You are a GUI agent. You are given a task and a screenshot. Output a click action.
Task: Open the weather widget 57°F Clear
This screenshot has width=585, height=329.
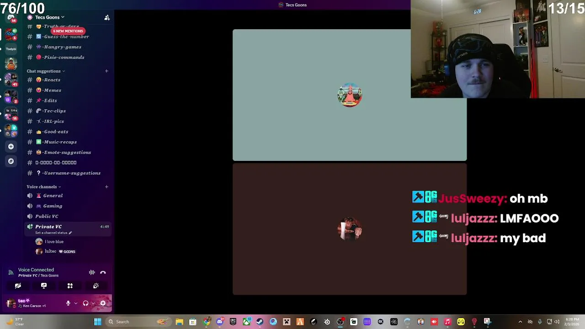(15, 322)
